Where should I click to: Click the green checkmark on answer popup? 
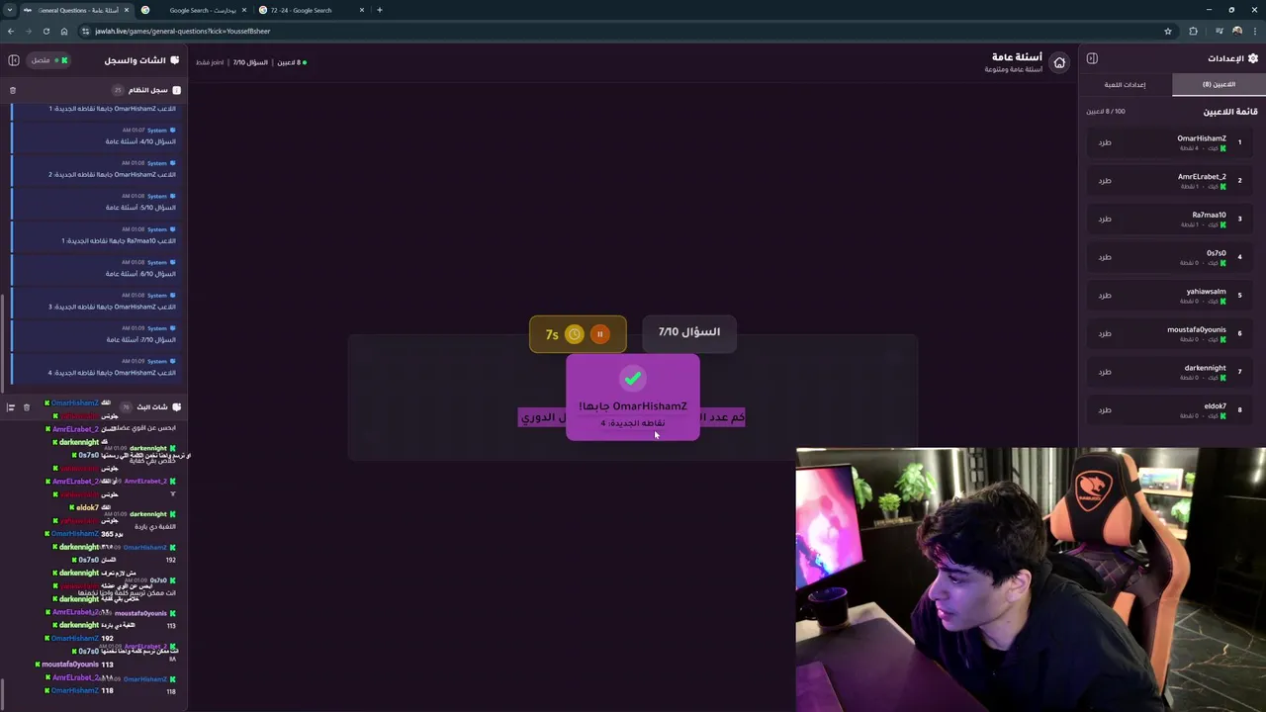[x=633, y=378]
